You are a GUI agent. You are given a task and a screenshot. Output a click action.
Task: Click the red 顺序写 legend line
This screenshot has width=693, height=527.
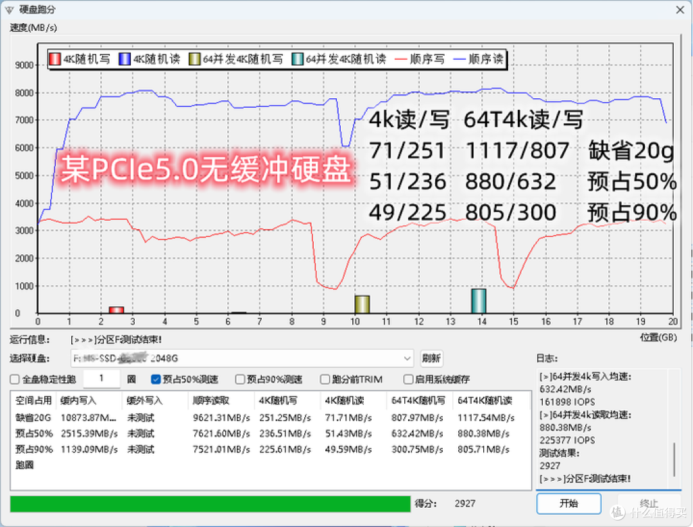pos(400,59)
